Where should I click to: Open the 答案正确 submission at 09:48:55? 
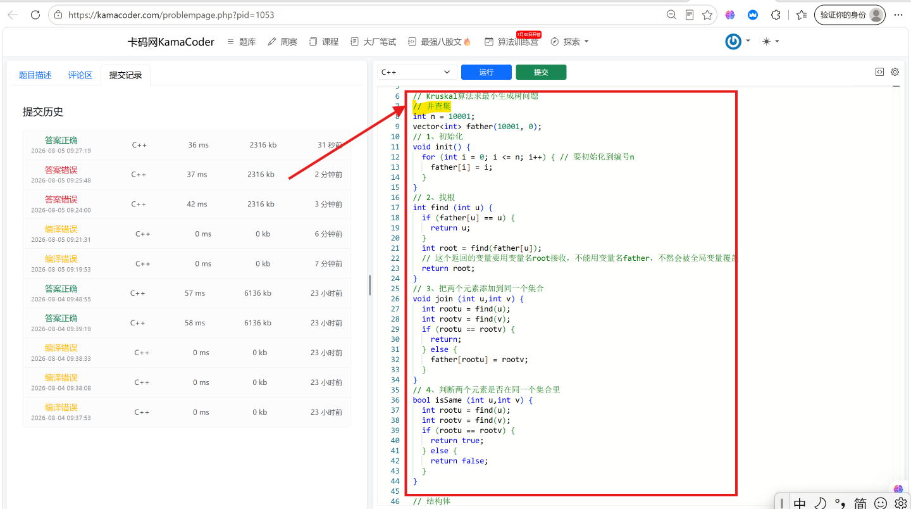(x=187, y=293)
